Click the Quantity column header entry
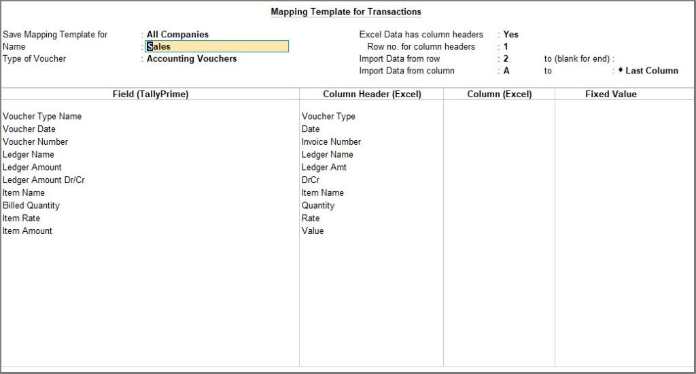 click(318, 206)
